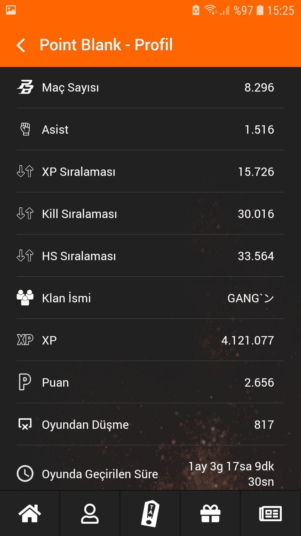
Task: Open the TAM tag icon tab
Action: pyautogui.click(x=150, y=513)
